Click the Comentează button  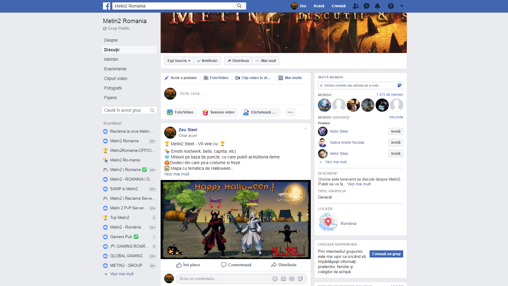click(236, 265)
